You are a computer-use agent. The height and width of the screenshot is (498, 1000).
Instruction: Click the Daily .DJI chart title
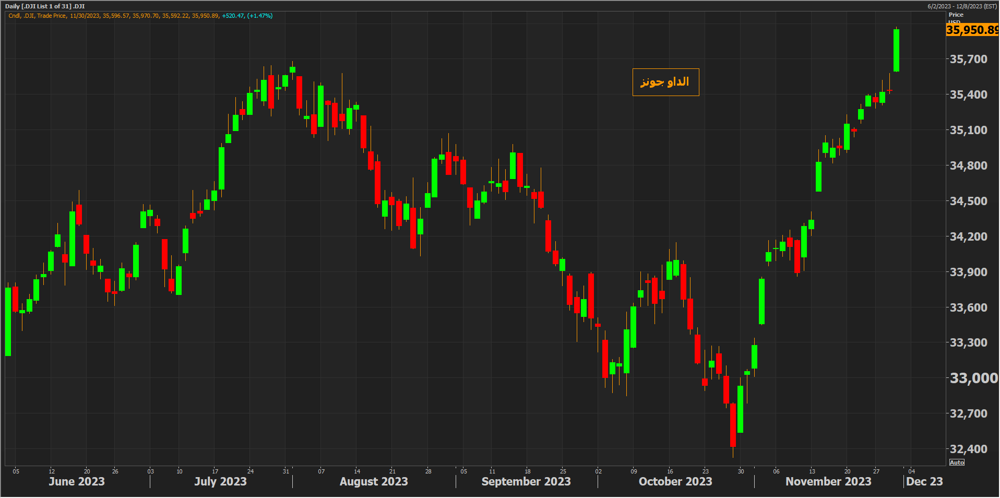45,6
